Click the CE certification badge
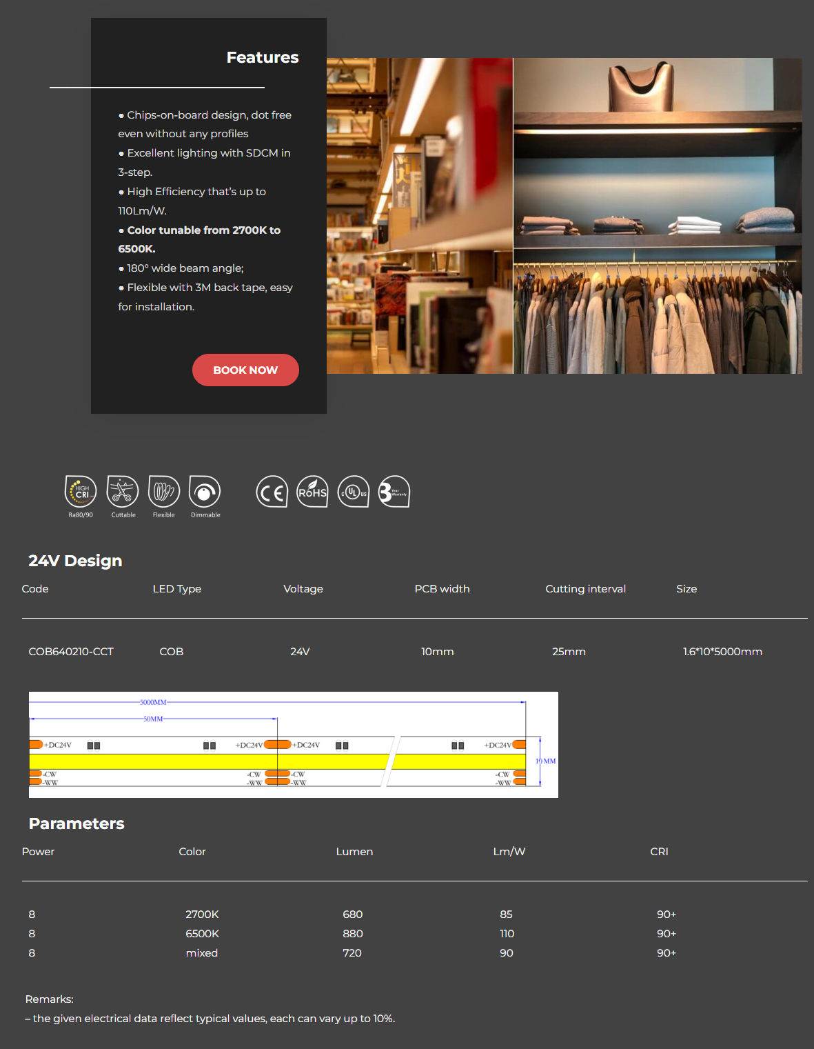This screenshot has width=814, height=1049. 272,492
